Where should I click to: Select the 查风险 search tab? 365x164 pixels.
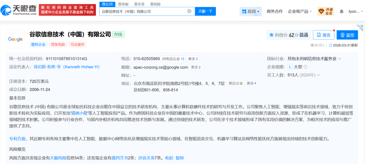pos(155,4)
